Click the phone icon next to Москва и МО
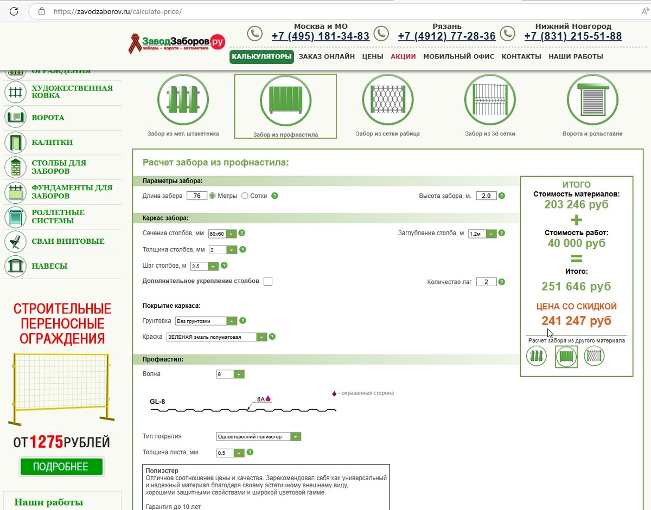Viewport: 651px width, 510px height. pyautogui.click(x=255, y=34)
